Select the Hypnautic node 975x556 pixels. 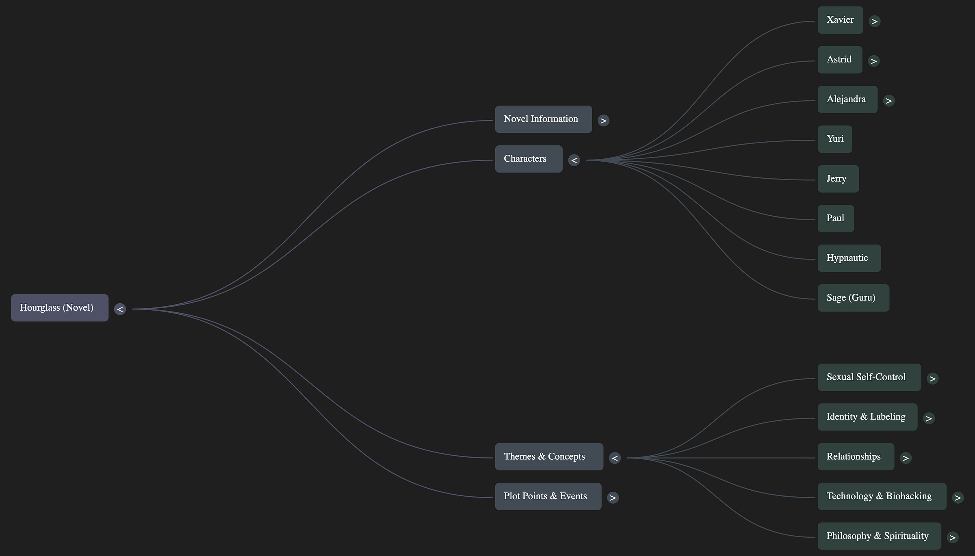point(849,258)
